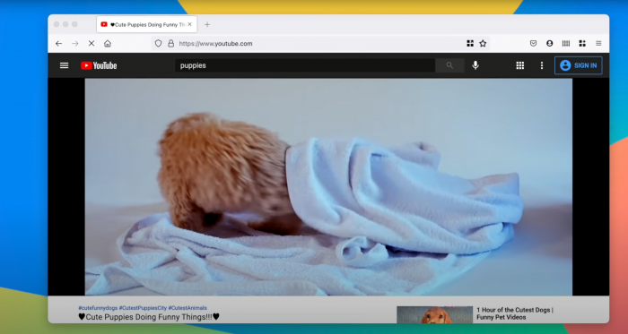The width and height of the screenshot is (628, 334).
Task: Click the SIGN IN button
Action: (x=579, y=65)
